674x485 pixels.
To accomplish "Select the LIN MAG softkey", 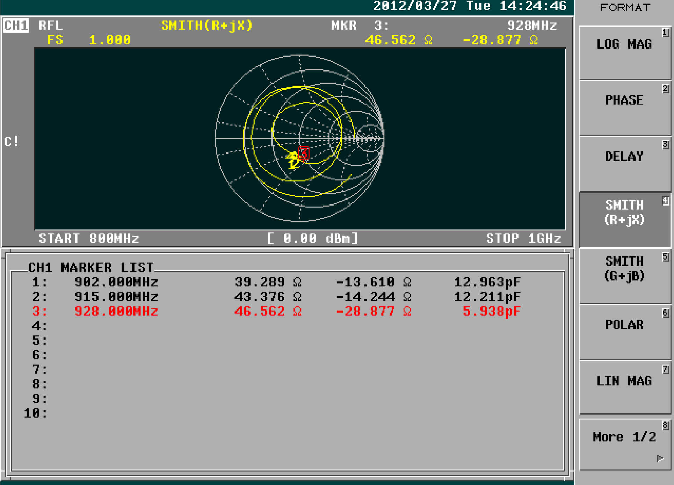I will (x=624, y=388).
